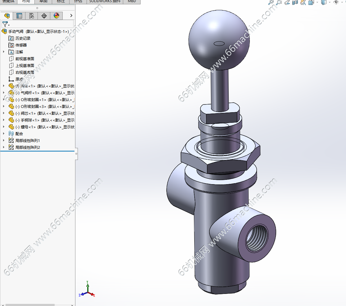346x306 pixels.
Task: Open the SOLIDWORKS 插件 tab
Action: [105, 1]
